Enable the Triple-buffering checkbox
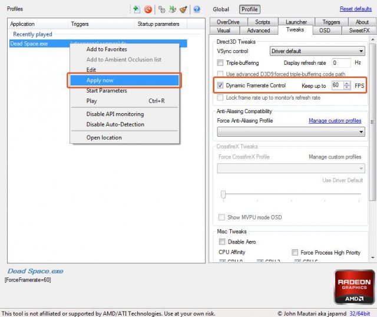Screen dimensions: 377x317 pos(221,62)
